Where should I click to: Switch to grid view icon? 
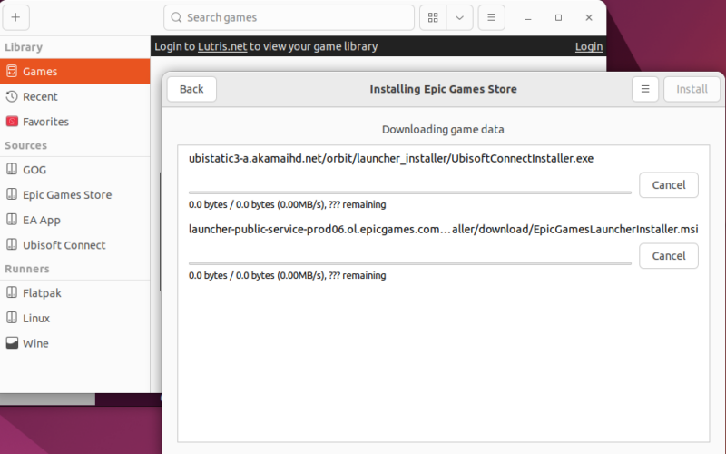[x=433, y=17]
